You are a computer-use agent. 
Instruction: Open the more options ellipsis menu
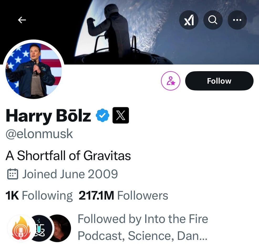click(x=237, y=20)
